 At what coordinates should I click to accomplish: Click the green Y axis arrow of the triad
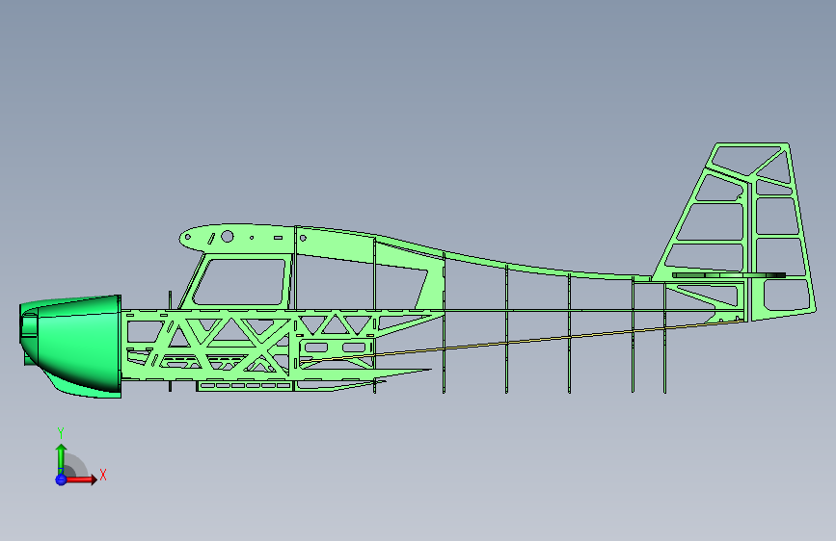pyautogui.click(x=62, y=459)
